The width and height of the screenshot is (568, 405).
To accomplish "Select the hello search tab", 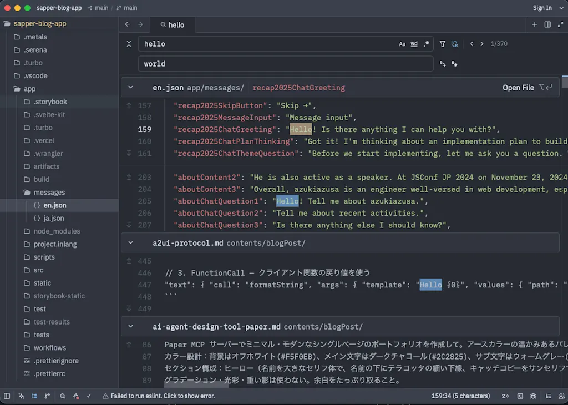I will pos(173,24).
